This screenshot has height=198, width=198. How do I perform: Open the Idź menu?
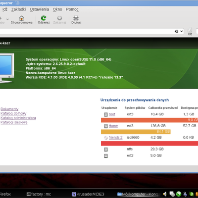tap(5, 9)
